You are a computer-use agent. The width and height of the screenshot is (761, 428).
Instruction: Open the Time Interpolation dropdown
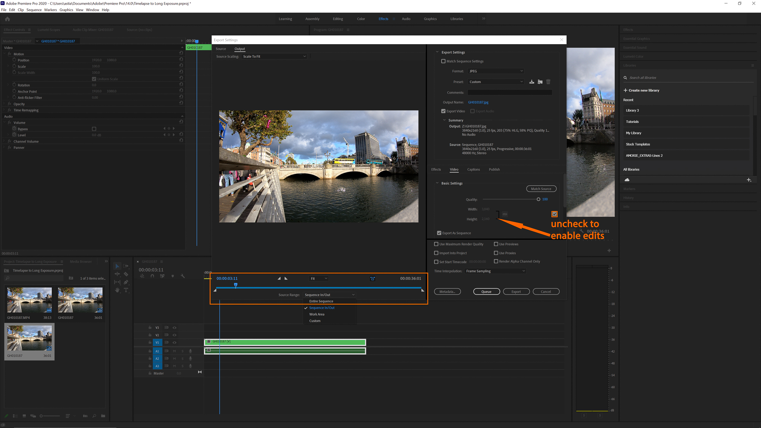495,270
